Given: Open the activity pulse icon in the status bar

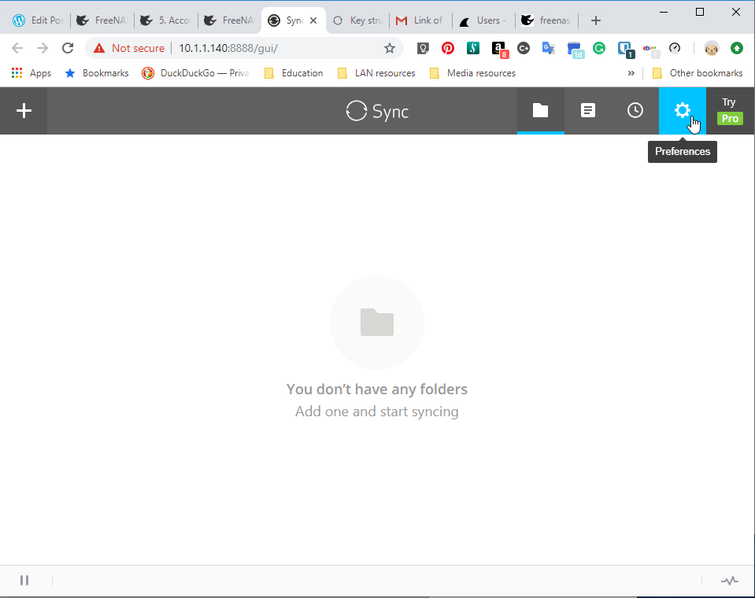Looking at the screenshot, I should [730, 581].
